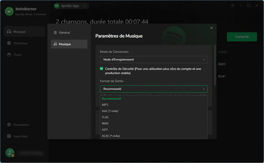
Task: Collapse the Format de Sortie dropdown
Action: point(154,89)
